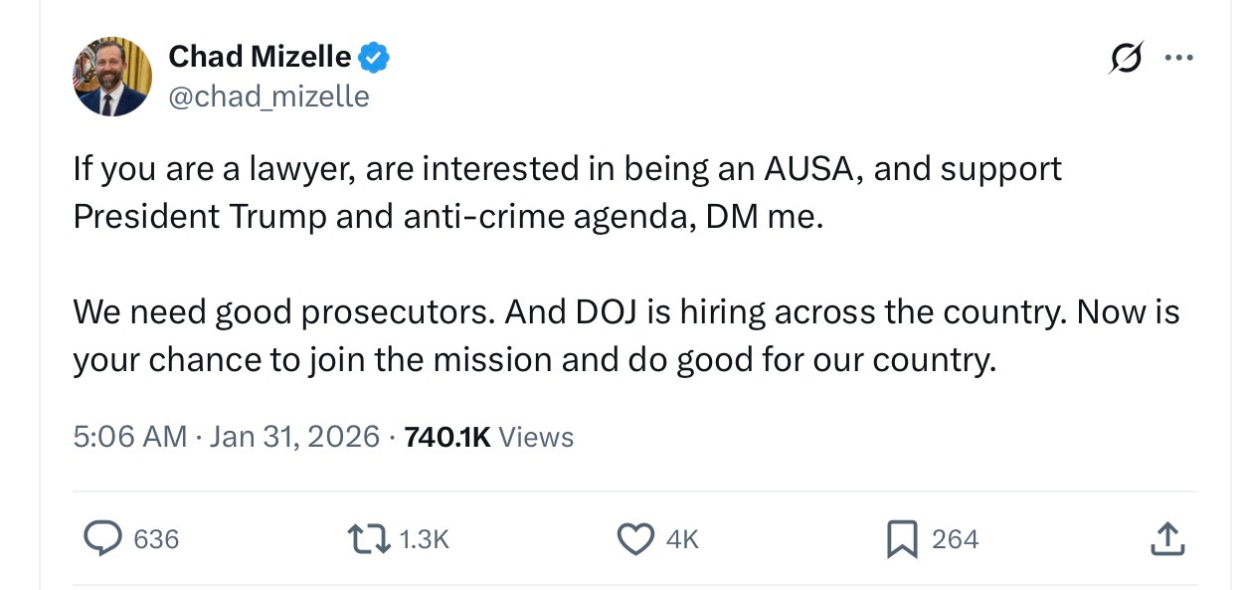Click the tweet text mentioning AUSA

567,170
